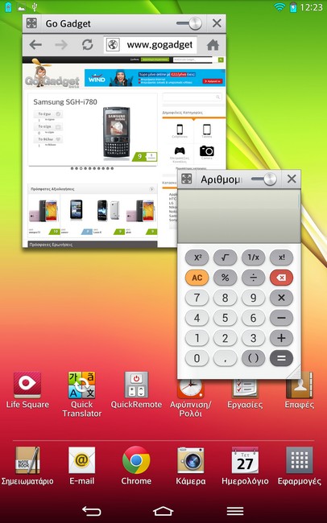This screenshot has width=327, height=523.
Task: Click the www.gogadget address bar
Action: click(151, 45)
